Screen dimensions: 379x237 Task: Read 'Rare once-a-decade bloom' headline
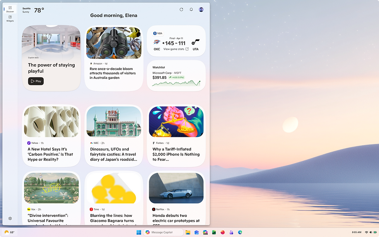pos(113,73)
